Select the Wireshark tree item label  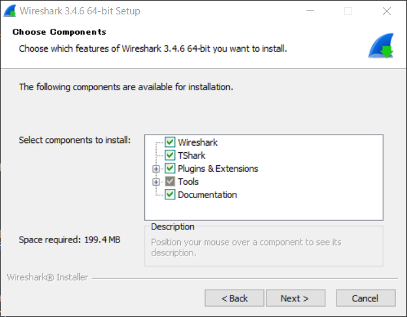(198, 142)
